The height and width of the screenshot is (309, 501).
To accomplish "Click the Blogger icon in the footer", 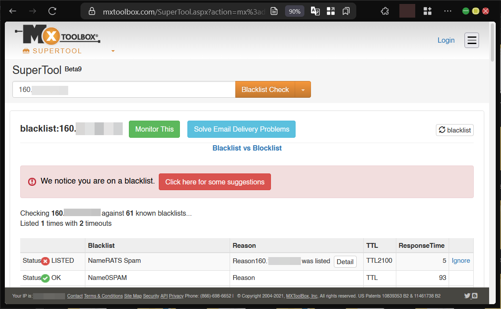I will click(475, 296).
